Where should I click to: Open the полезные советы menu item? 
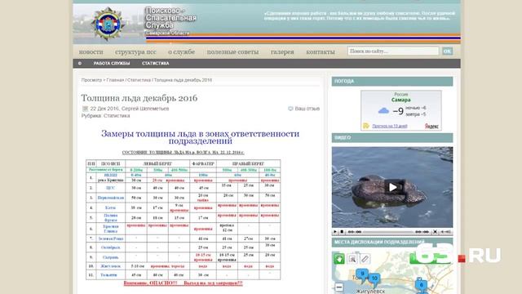(232, 52)
